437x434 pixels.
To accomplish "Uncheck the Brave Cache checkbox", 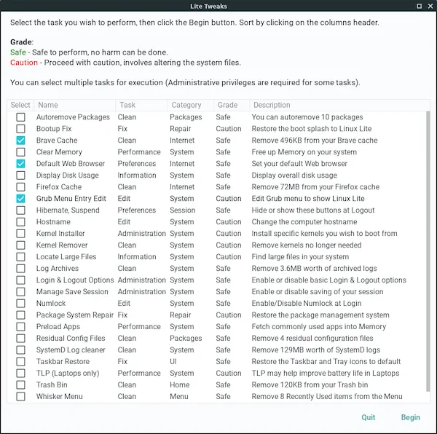I will coord(20,141).
